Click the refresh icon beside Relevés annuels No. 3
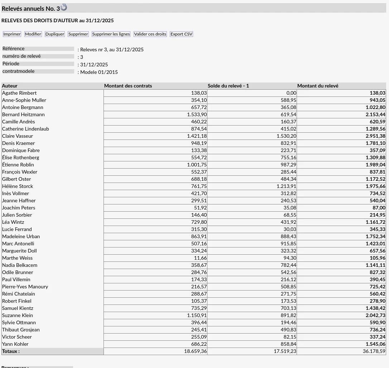 click(64, 8)
